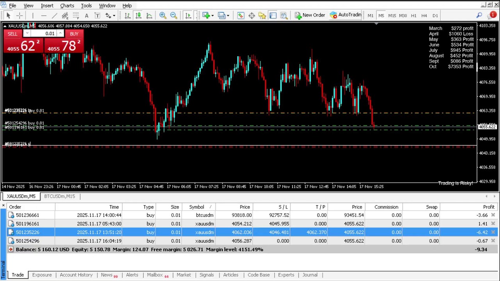Switch to D1 timeframe
The width and height of the screenshot is (500, 281).
435,16
